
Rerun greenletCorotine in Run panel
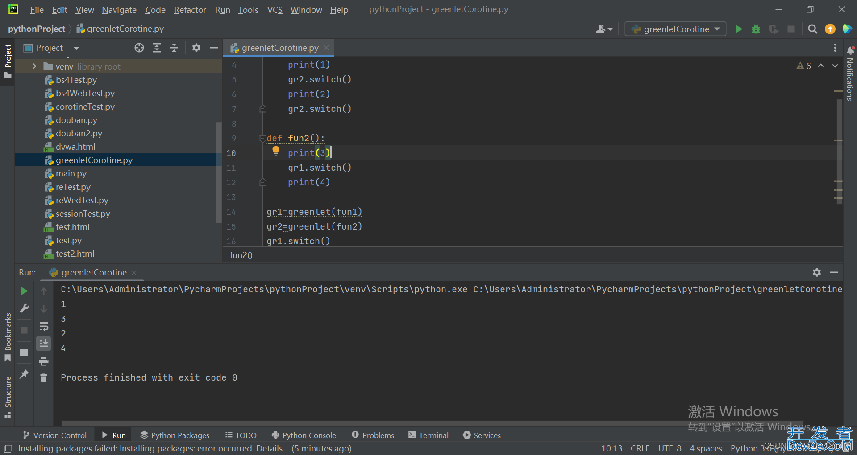[x=24, y=291]
